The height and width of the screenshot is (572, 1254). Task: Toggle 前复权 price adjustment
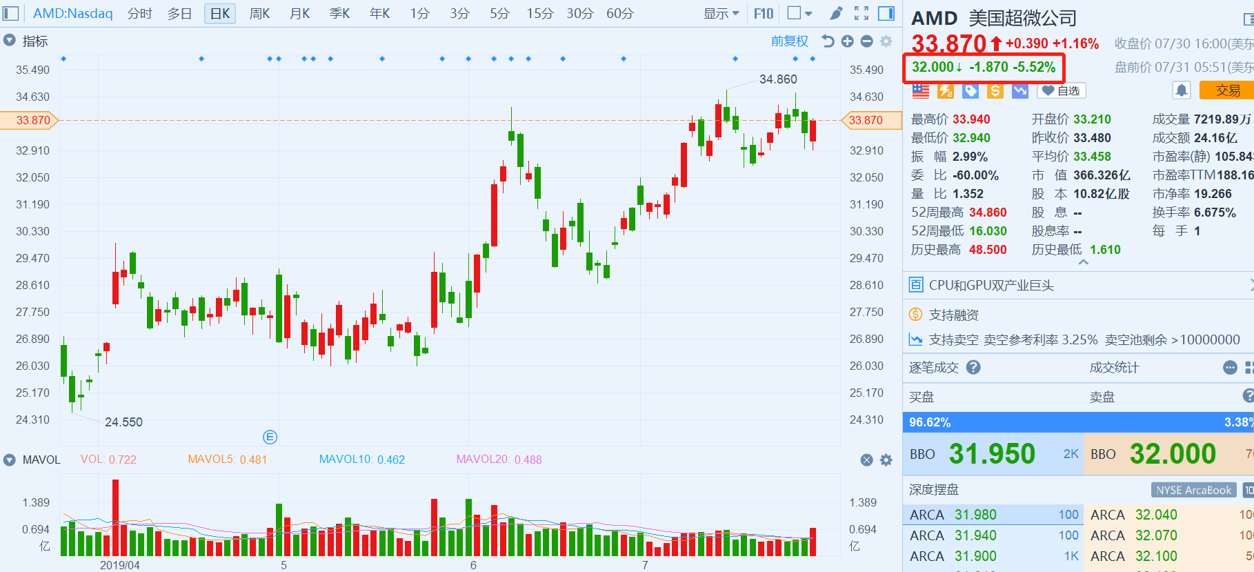tap(789, 41)
